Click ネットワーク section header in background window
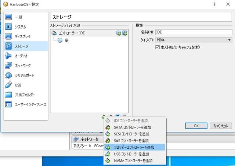This screenshot has width=235, height=166. (90, 139)
